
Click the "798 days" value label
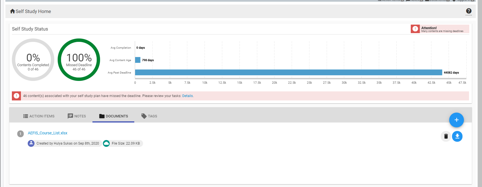(x=148, y=60)
